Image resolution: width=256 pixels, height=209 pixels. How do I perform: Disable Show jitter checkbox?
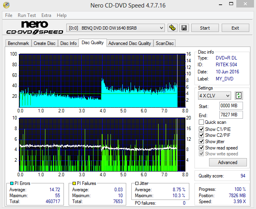pyautogui.click(x=201, y=142)
